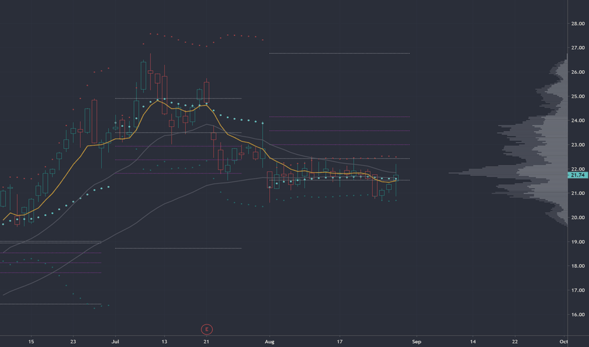This screenshot has width=589, height=347.
Task: Select the 23.00 price axis label
Action: (x=578, y=145)
